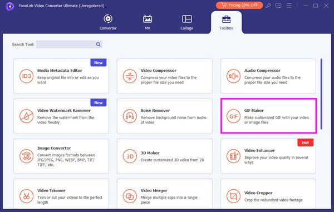Screen dimensions: 334x212
Task: Click the FoneLab app logo
Action: (x=10, y=6)
